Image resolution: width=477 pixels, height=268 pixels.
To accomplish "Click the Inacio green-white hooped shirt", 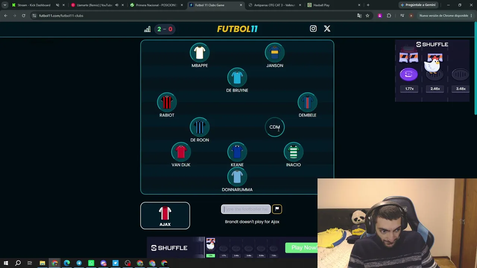I will coord(293,152).
